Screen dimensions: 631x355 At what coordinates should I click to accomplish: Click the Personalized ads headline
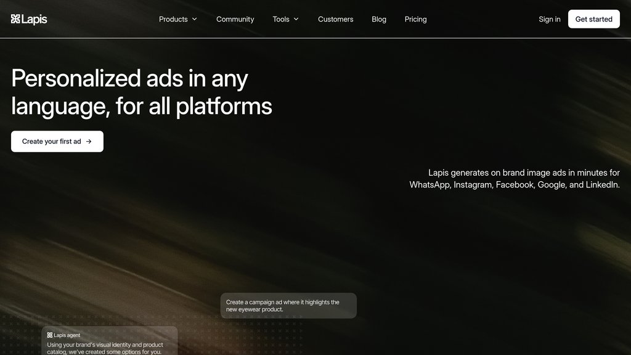click(141, 92)
